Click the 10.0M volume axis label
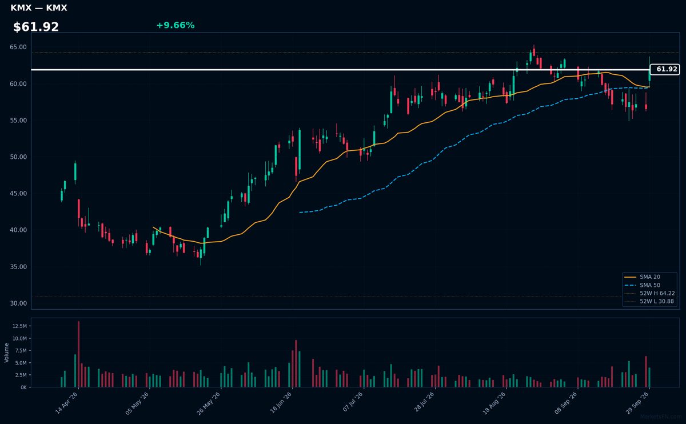Viewport: 686px width, 424px height. (x=19, y=338)
